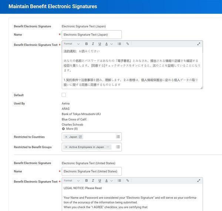Insert list in United States text editor
The image size is (222, 211).
click(119, 181)
